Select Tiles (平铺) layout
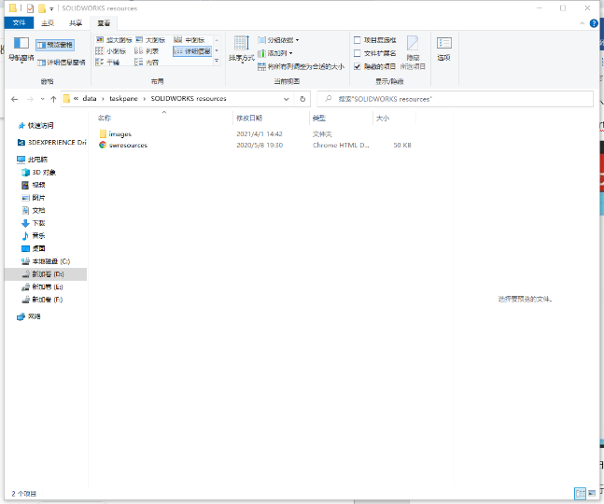Viewport: 604px width, 504px height. (107, 62)
